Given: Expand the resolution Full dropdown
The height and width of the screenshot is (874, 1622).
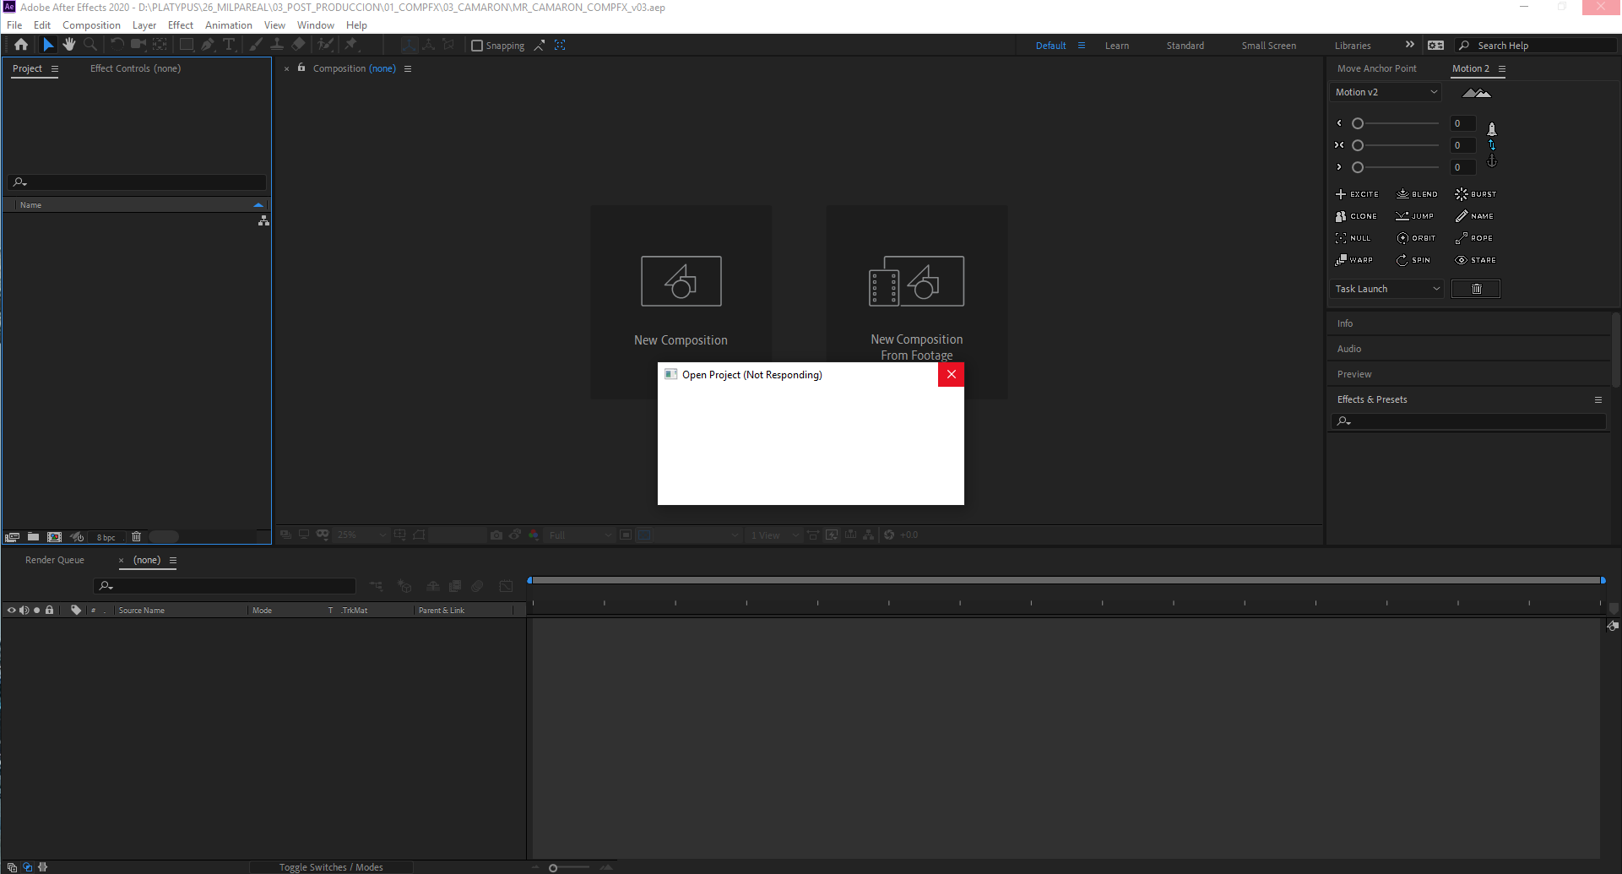Looking at the screenshot, I should pyautogui.click(x=578, y=535).
